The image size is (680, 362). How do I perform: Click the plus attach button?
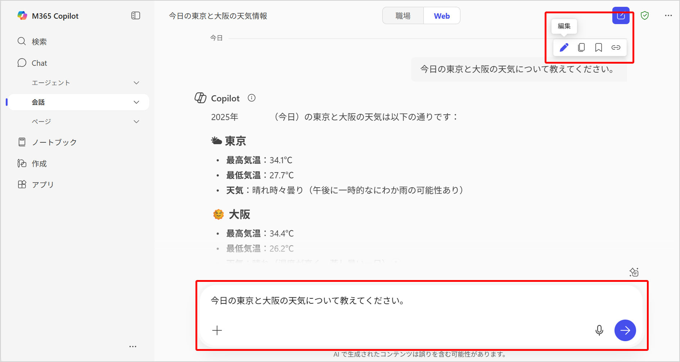coord(217,330)
